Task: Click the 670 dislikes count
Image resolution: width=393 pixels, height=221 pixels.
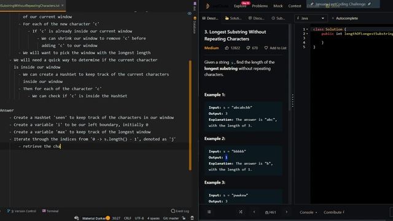Action: 255,48
